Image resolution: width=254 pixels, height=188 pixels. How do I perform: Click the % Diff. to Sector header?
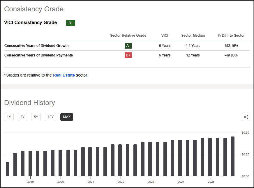pyautogui.click(x=231, y=36)
